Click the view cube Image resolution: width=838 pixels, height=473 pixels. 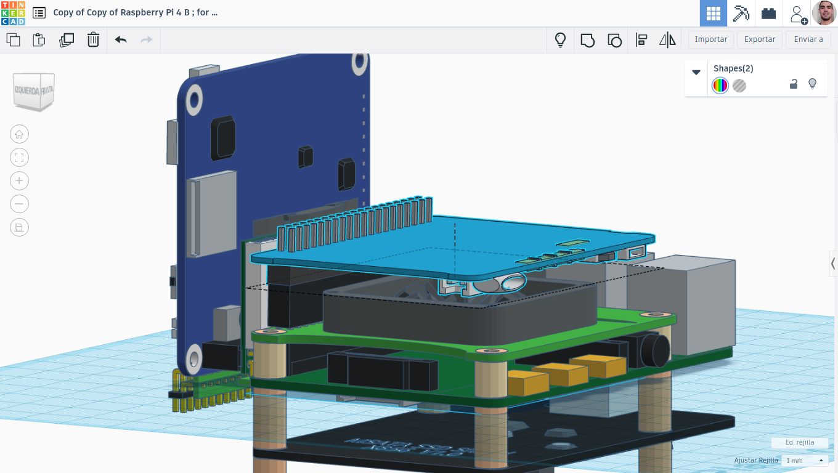coord(35,91)
